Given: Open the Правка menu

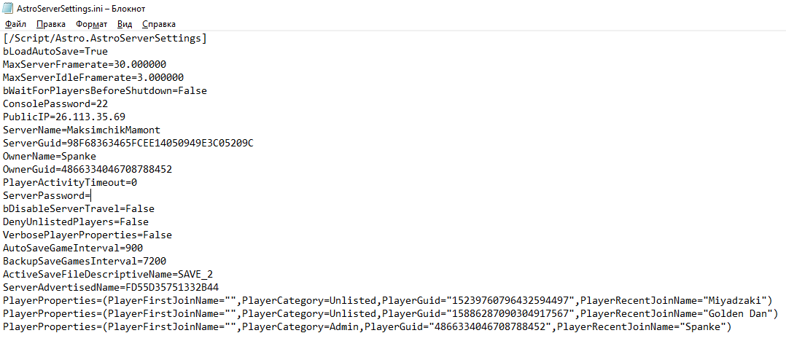Looking at the screenshot, I should [50, 24].
